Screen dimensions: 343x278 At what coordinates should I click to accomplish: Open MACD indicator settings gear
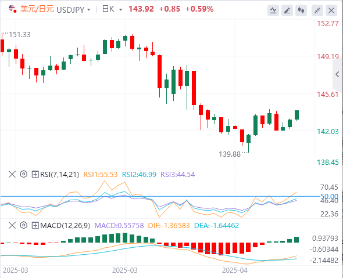click(24, 225)
